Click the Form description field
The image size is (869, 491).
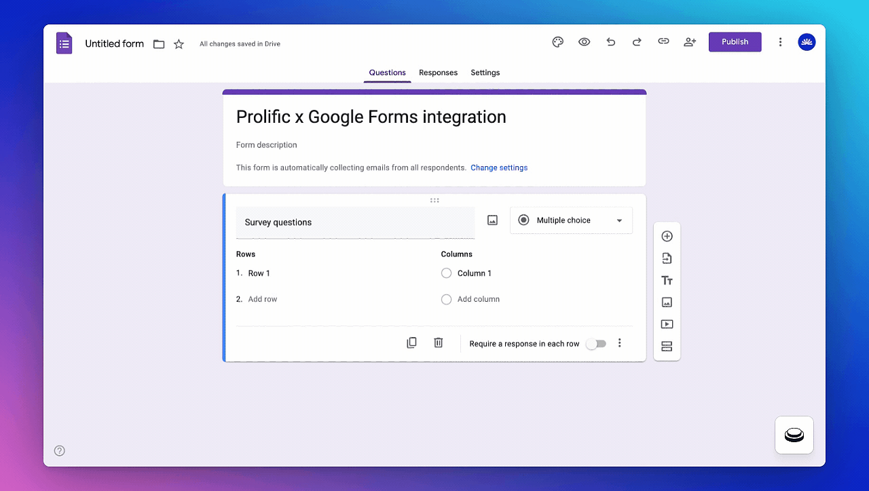tap(267, 145)
